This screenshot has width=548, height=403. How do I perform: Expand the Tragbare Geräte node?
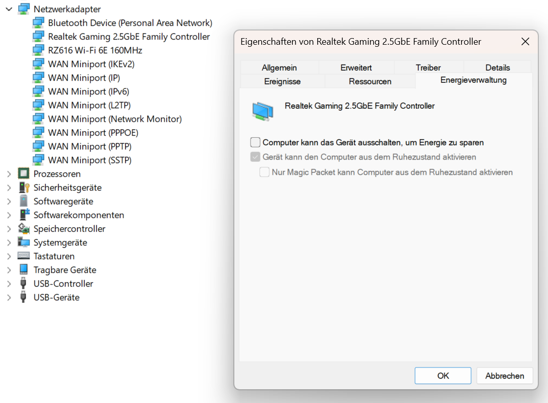9,270
